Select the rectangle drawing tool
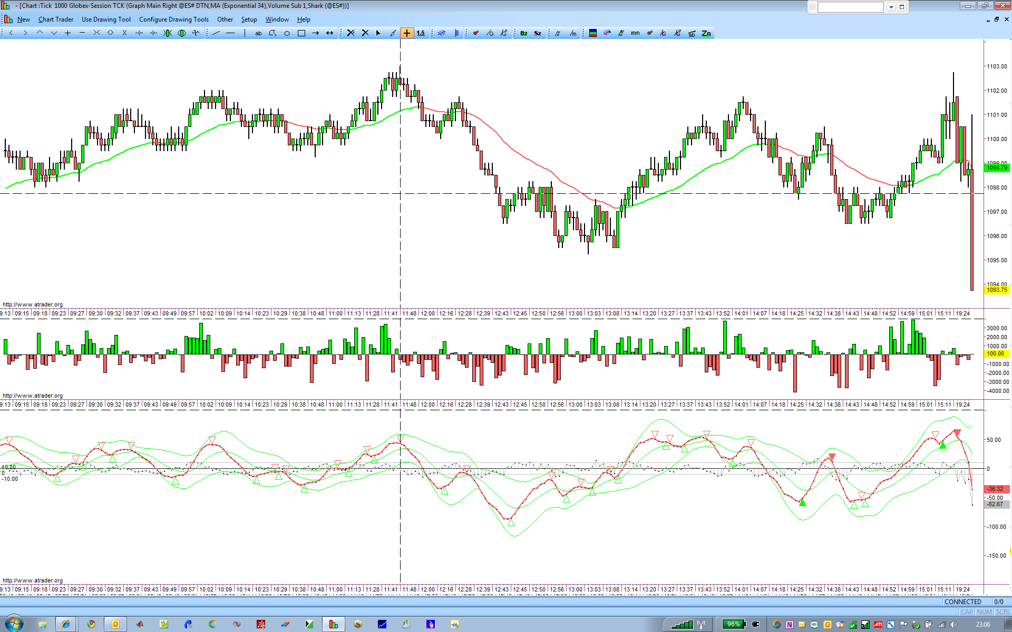This screenshot has height=632, width=1012. point(301,33)
